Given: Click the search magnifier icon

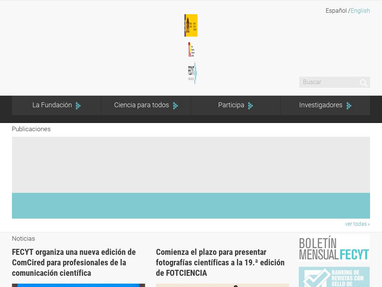Looking at the screenshot, I should (x=363, y=83).
